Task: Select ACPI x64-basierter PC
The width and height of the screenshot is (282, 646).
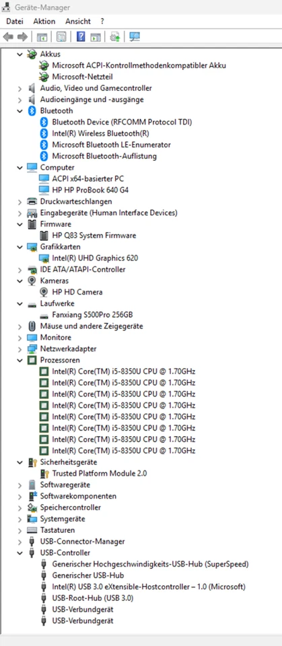Action: pyautogui.click(x=87, y=179)
